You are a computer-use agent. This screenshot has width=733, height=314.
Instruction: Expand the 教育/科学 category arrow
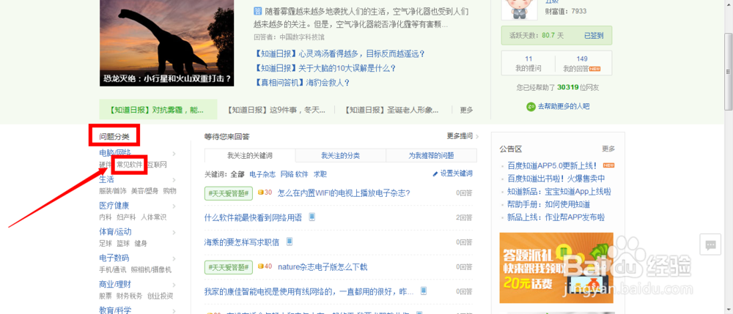tap(174, 310)
